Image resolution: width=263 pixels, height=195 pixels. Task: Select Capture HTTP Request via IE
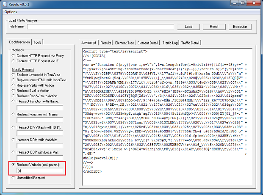pos(14,61)
